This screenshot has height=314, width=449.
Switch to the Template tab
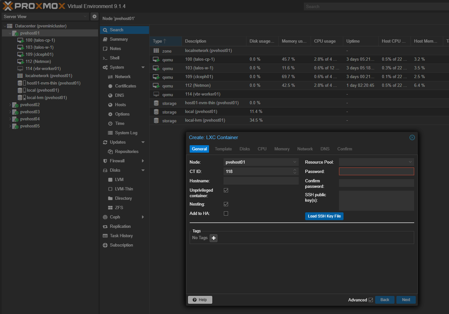223,149
